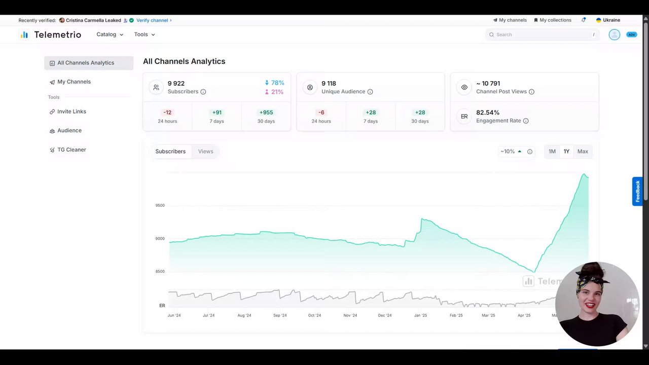The image size is (649, 365).
Task: Click the info icon beside Unique Audience
Action: tap(370, 92)
